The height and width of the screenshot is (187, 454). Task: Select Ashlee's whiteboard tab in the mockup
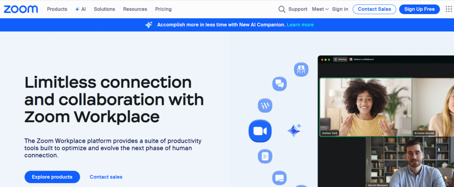pos(361,59)
